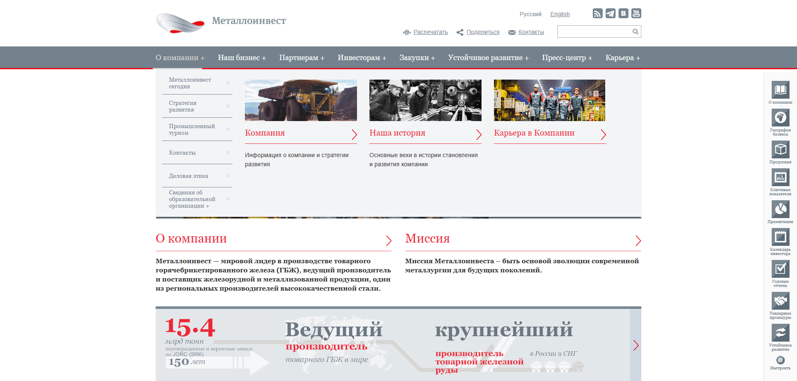Click the share icon beside Поделиться
797x381 pixels.
pyautogui.click(x=460, y=32)
